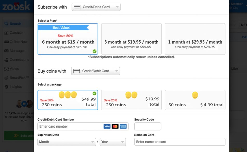Click the Edit link on the right
The height and width of the screenshot is (152, 247).
(244, 37)
